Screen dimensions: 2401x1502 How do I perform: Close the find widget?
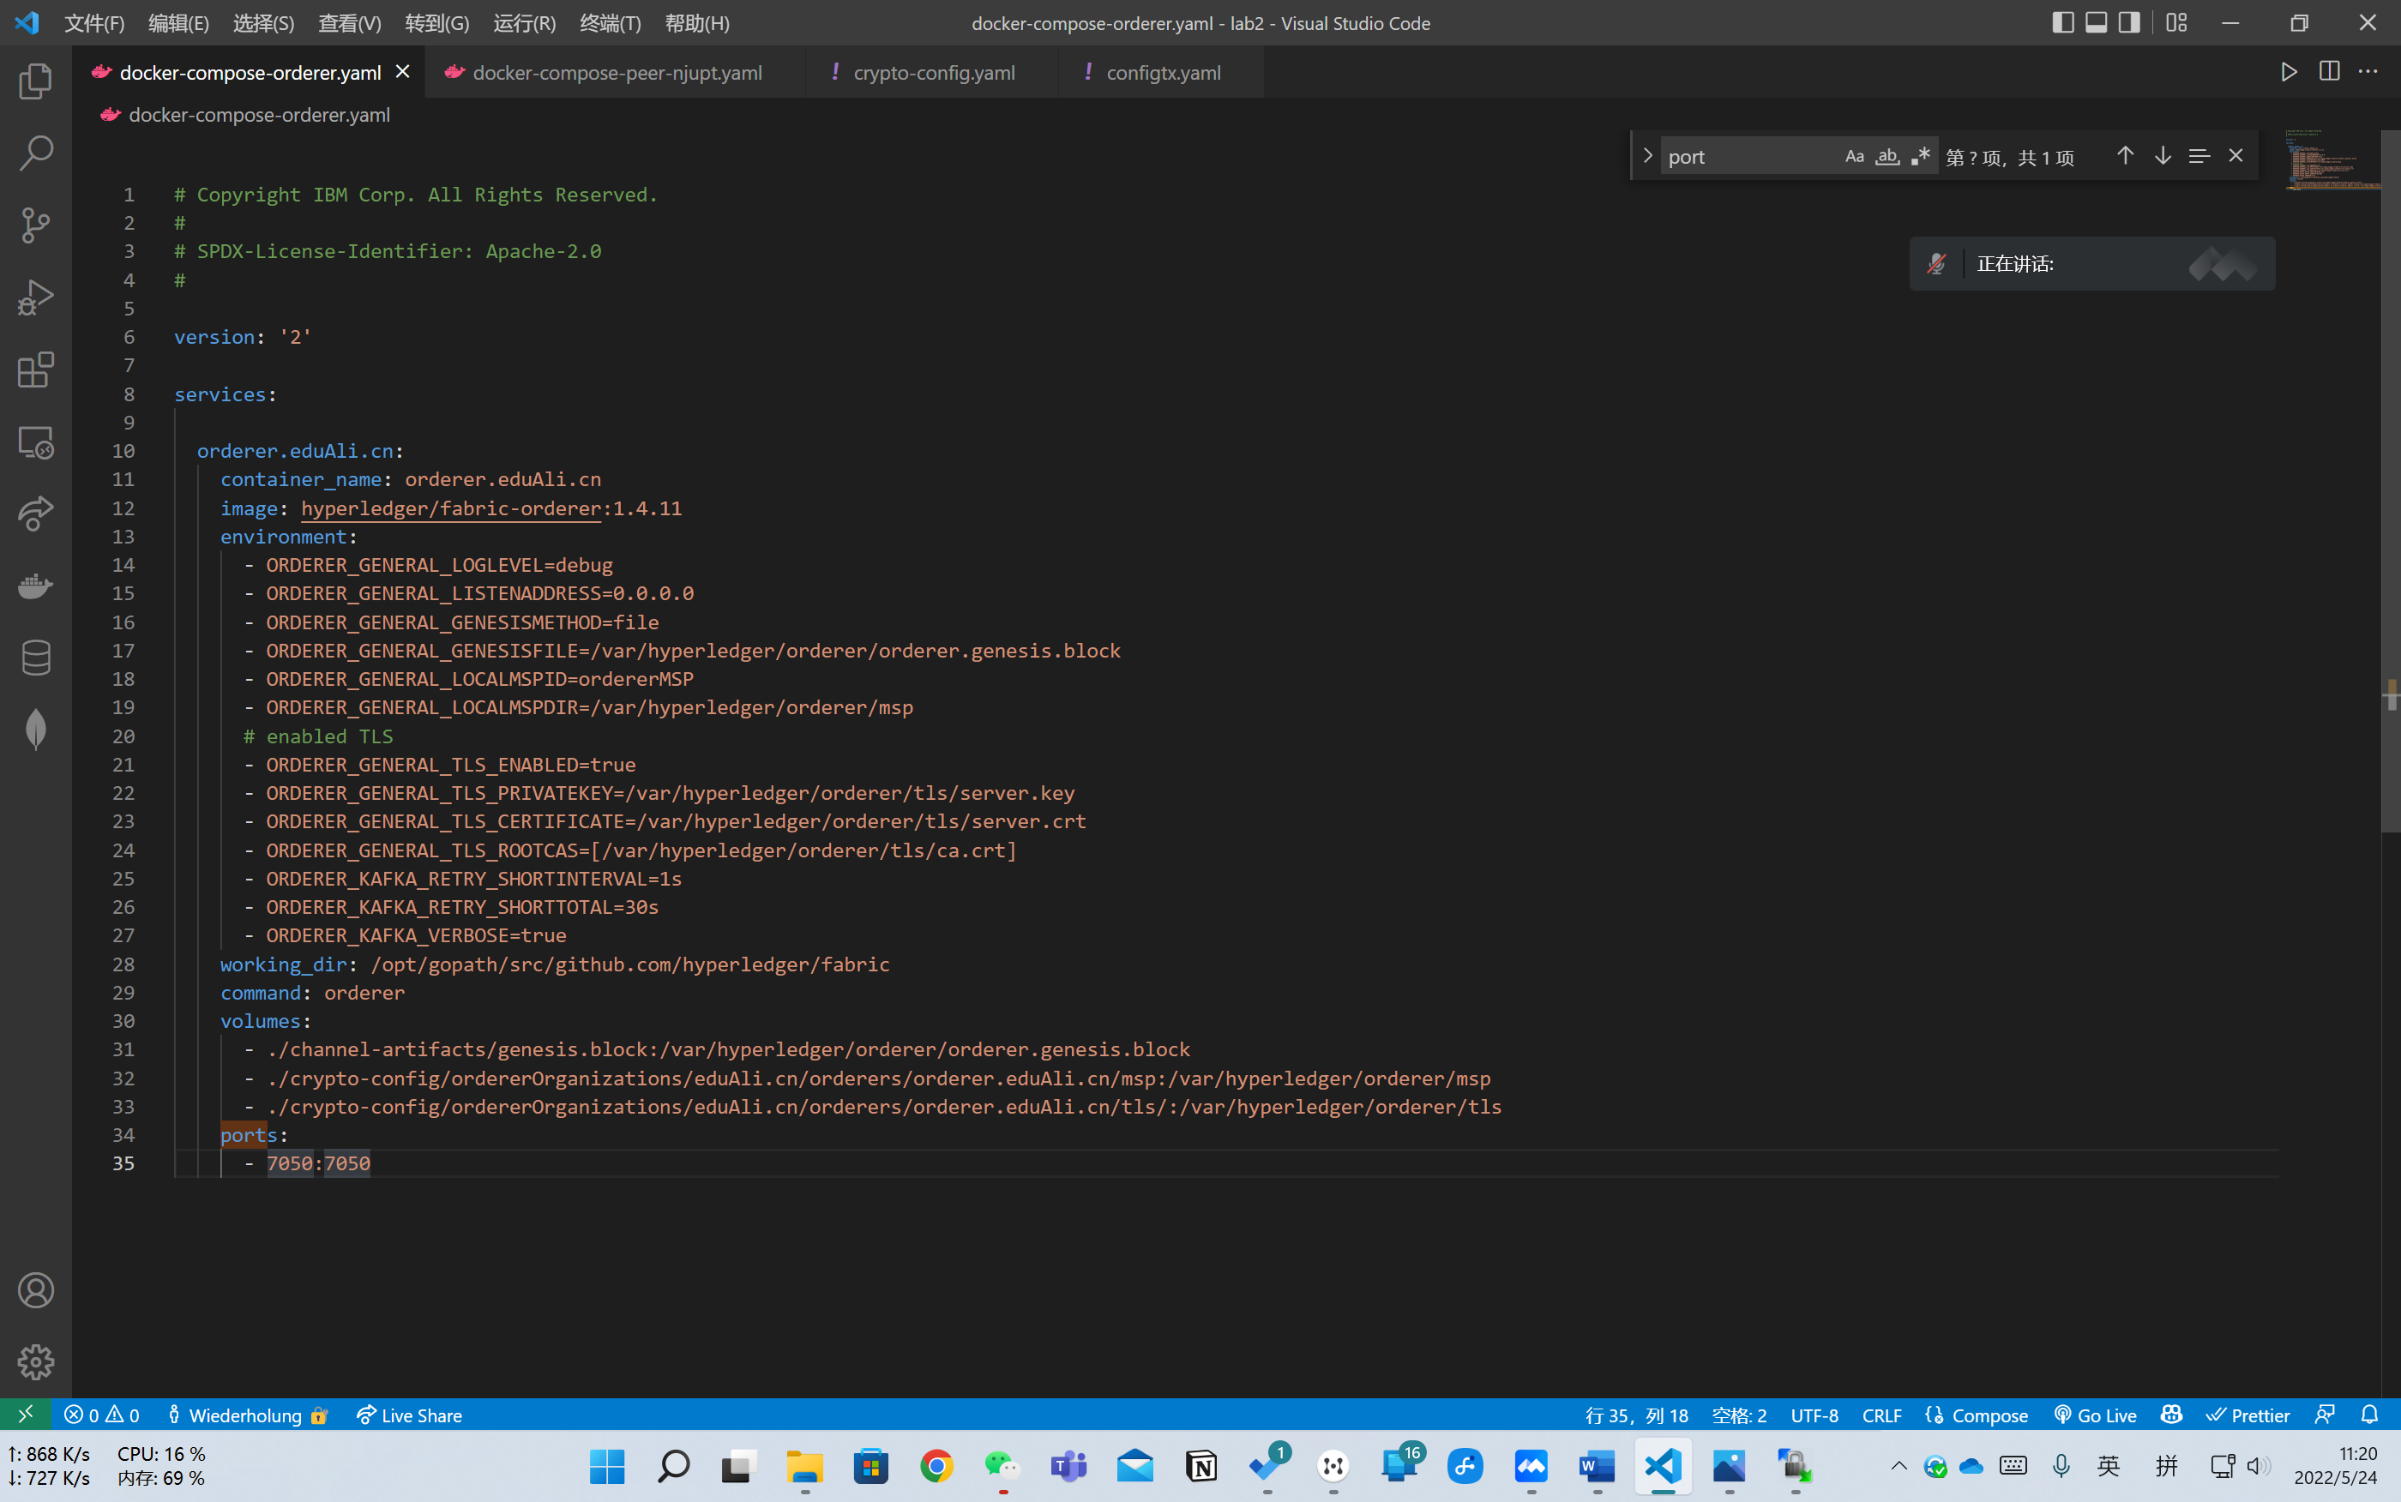[2236, 156]
